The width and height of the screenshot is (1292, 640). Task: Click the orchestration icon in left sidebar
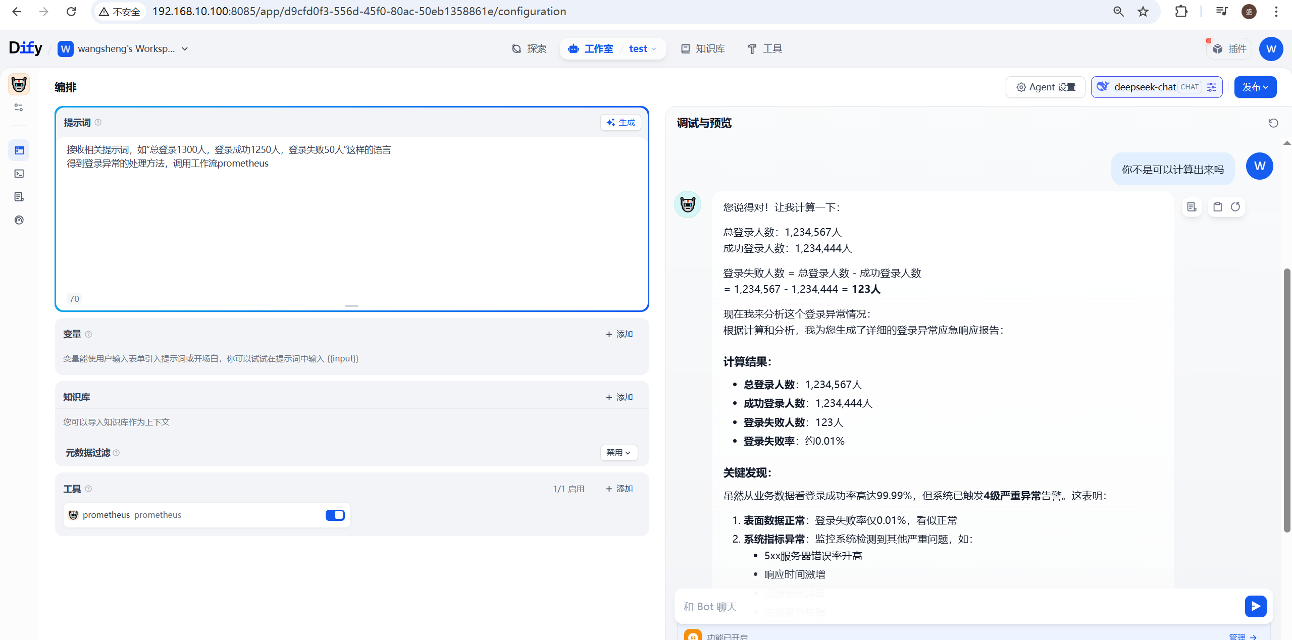point(19,150)
